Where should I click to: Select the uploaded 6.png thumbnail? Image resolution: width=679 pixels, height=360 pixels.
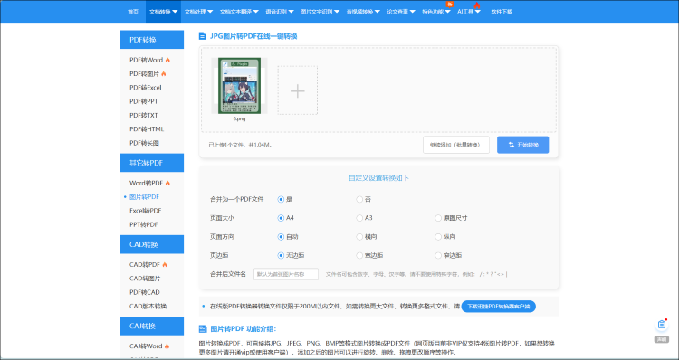(x=239, y=86)
